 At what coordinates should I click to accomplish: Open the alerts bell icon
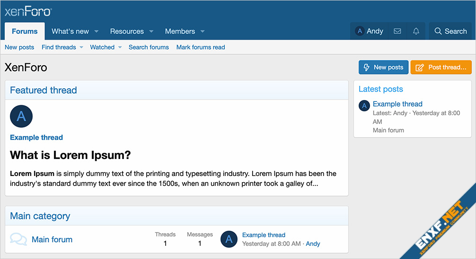click(x=416, y=31)
